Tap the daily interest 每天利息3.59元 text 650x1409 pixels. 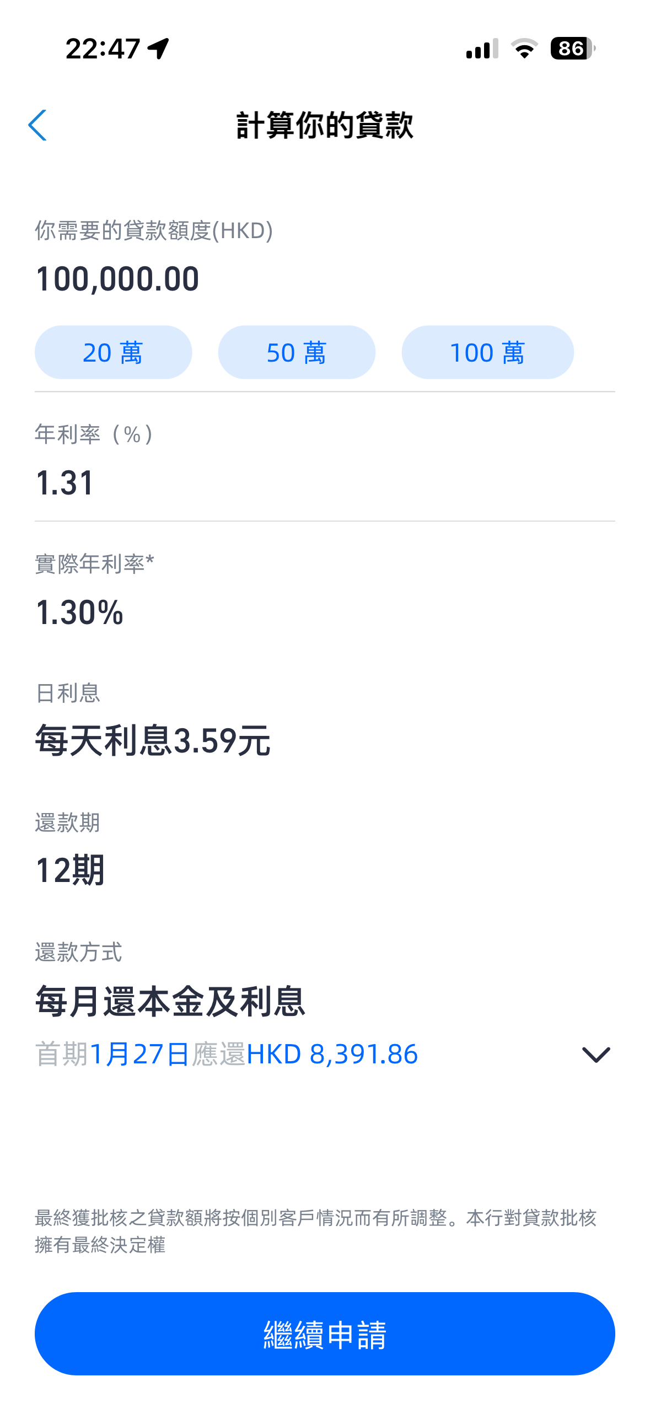[153, 740]
